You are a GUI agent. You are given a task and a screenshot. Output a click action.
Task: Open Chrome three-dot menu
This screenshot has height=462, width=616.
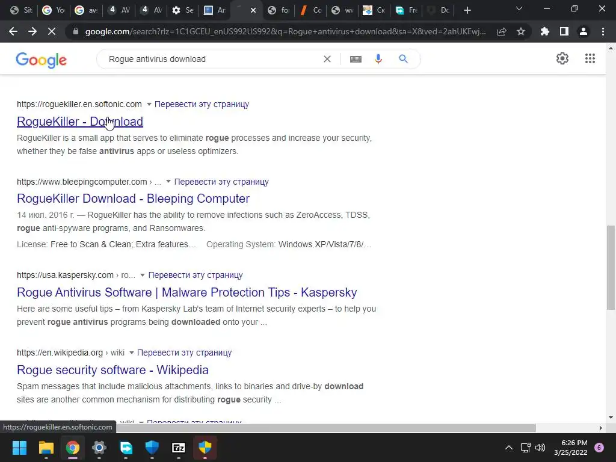pos(603,31)
